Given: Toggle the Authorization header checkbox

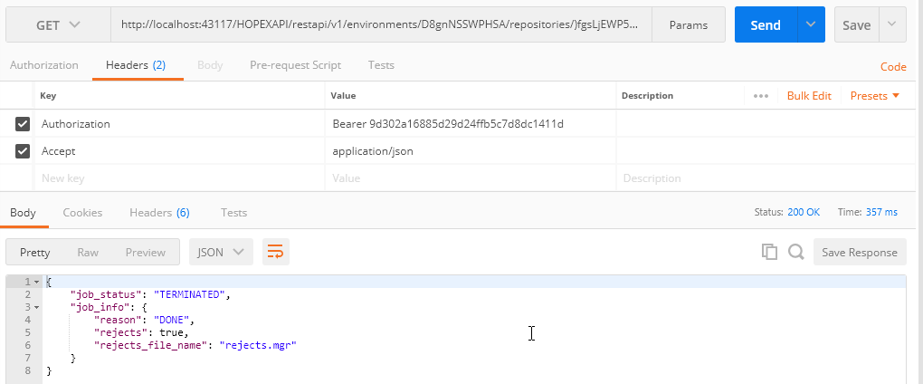Looking at the screenshot, I should coord(23,124).
